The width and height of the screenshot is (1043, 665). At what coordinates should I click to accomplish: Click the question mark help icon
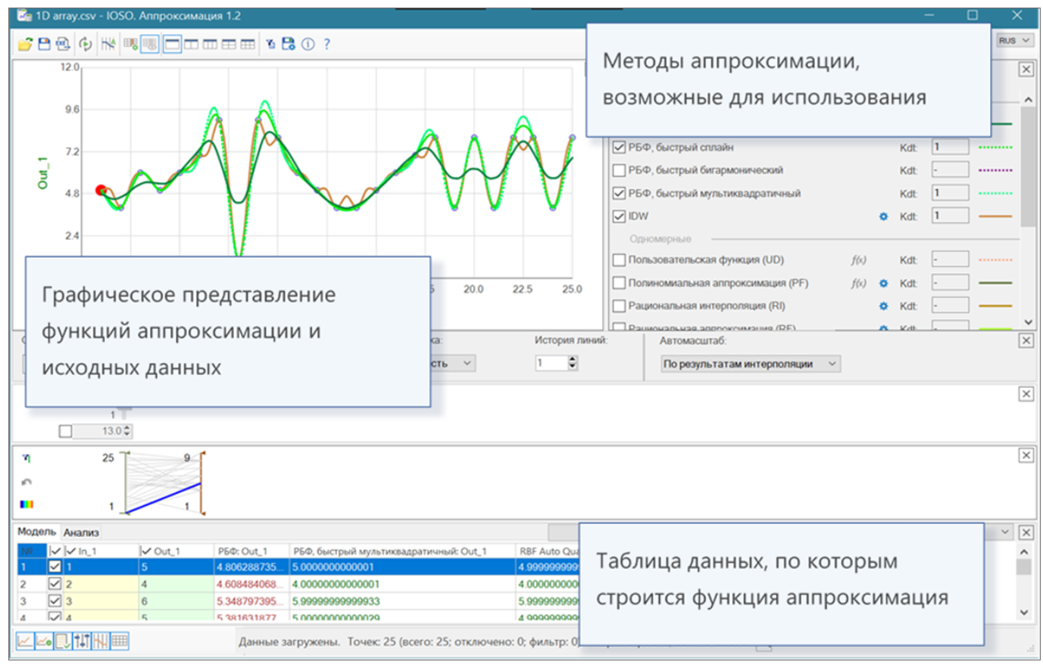pyautogui.click(x=326, y=45)
